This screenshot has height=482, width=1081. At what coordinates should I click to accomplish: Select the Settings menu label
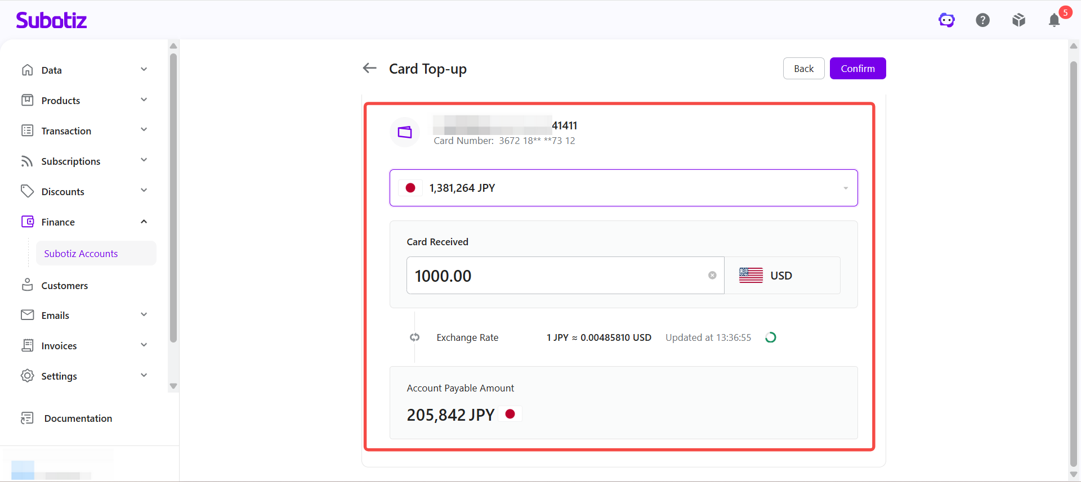[59, 376]
